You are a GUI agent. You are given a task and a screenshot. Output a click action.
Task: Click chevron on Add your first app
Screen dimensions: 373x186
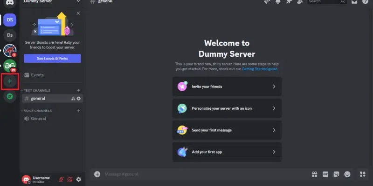pos(274,152)
